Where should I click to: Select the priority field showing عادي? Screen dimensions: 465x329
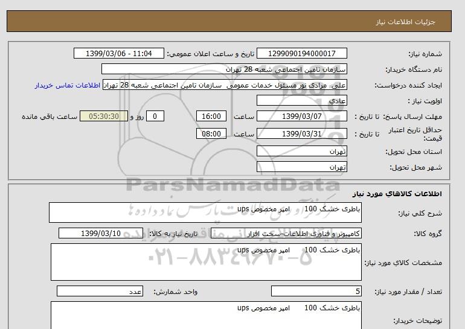(x=301, y=100)
